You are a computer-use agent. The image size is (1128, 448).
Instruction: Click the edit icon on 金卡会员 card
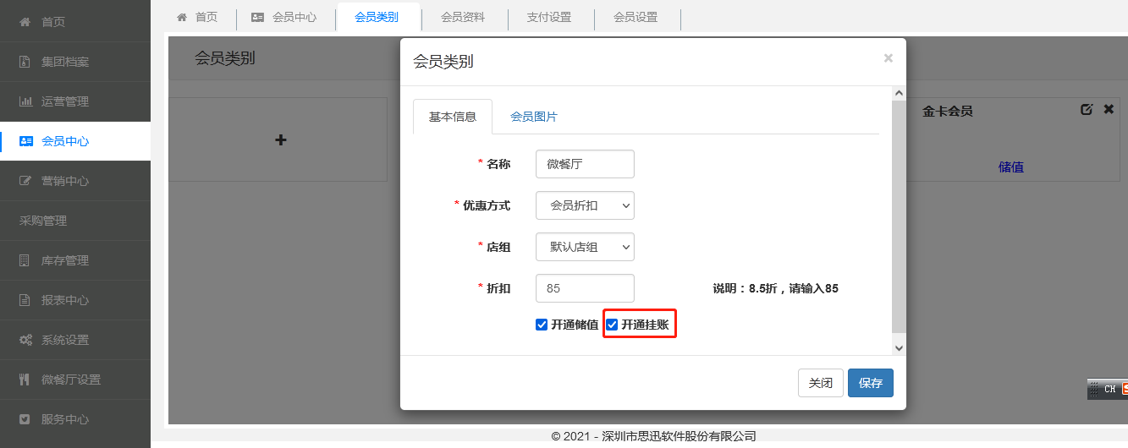tap(1087, 110)
